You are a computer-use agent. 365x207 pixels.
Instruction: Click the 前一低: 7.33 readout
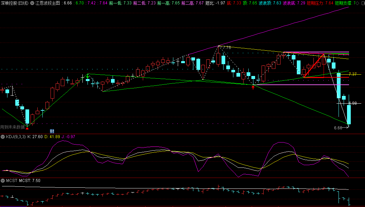point(120,3)
